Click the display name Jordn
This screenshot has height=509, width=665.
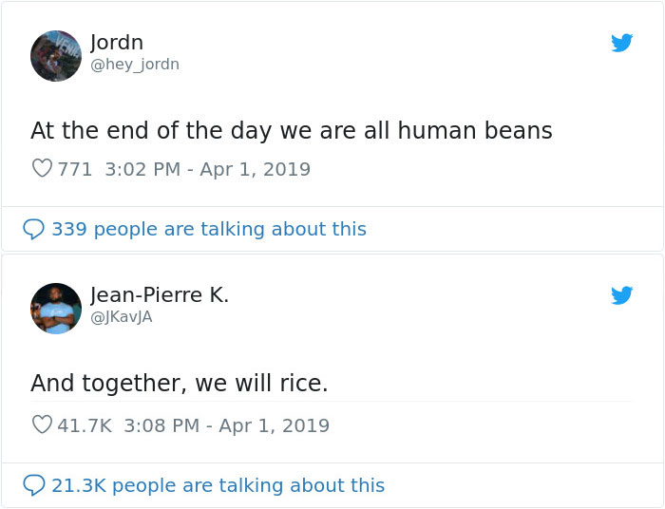[x=117, y=43]
